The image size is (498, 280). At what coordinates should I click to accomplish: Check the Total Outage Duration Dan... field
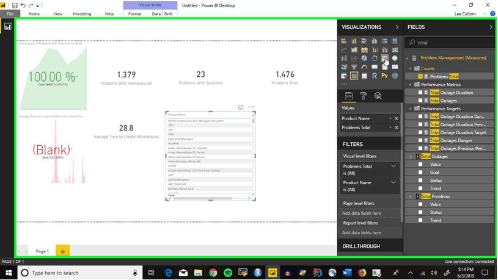tap(420, 117)
